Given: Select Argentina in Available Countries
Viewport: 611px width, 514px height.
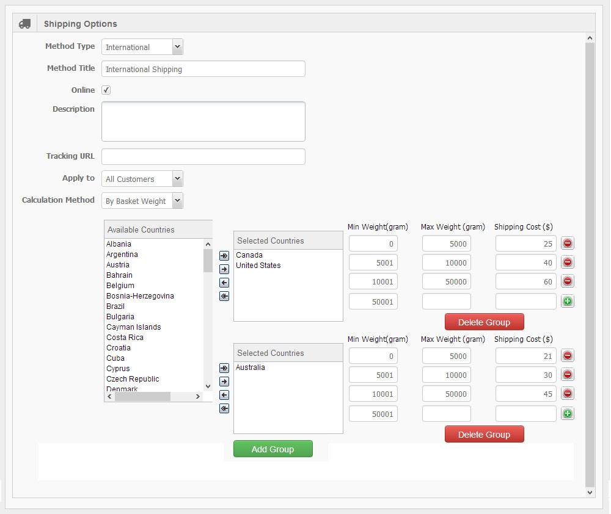Looking at the screenshot, I should (x=122, y=255).
